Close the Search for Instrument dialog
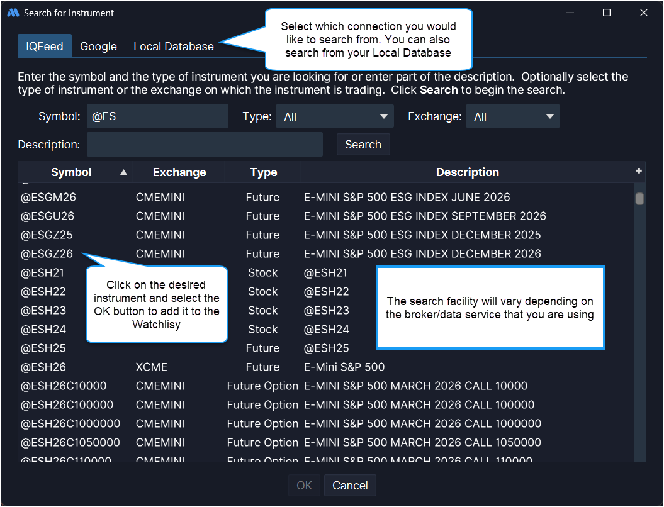The width and height of the screenshot is (664, 507). coord(643,13)
